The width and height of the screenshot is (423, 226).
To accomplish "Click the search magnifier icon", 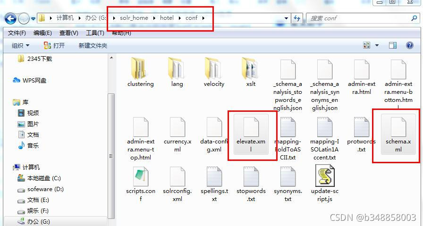I will coord(415,18).
